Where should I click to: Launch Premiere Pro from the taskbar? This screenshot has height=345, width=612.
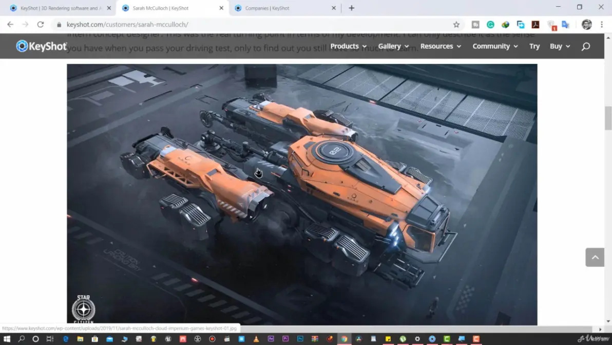pyautogui.click(x=285, y=339)
